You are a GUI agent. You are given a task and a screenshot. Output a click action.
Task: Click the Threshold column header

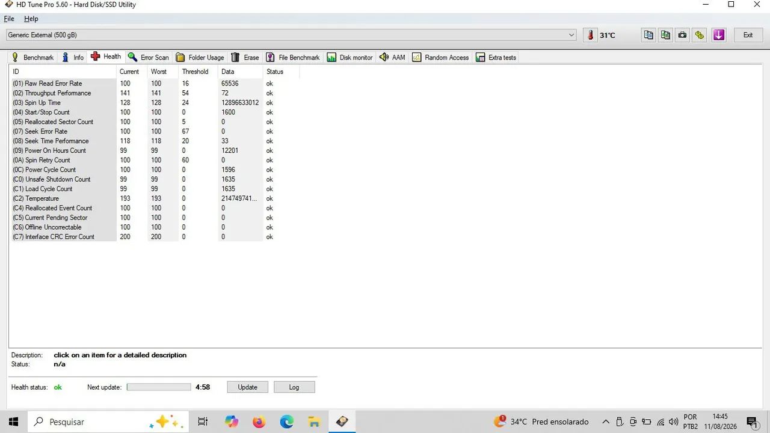coord(199,72)
